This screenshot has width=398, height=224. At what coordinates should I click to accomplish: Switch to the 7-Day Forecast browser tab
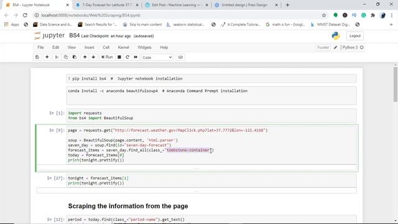107,5
